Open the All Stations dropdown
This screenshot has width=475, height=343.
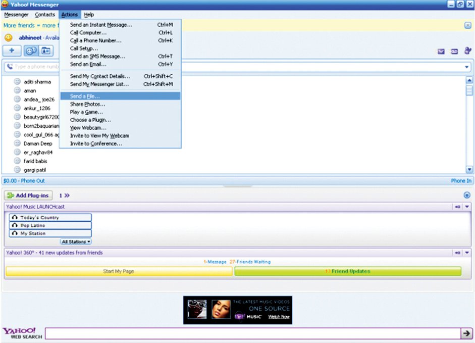click(x=76, y=241)
